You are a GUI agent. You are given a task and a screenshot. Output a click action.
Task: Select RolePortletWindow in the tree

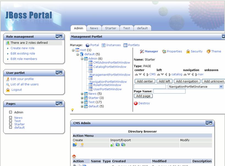coord(107,85)
